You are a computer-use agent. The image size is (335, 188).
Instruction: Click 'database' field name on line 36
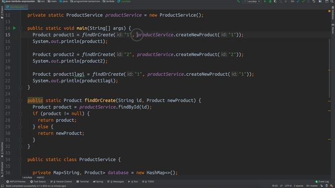click(x=118, y=173)
